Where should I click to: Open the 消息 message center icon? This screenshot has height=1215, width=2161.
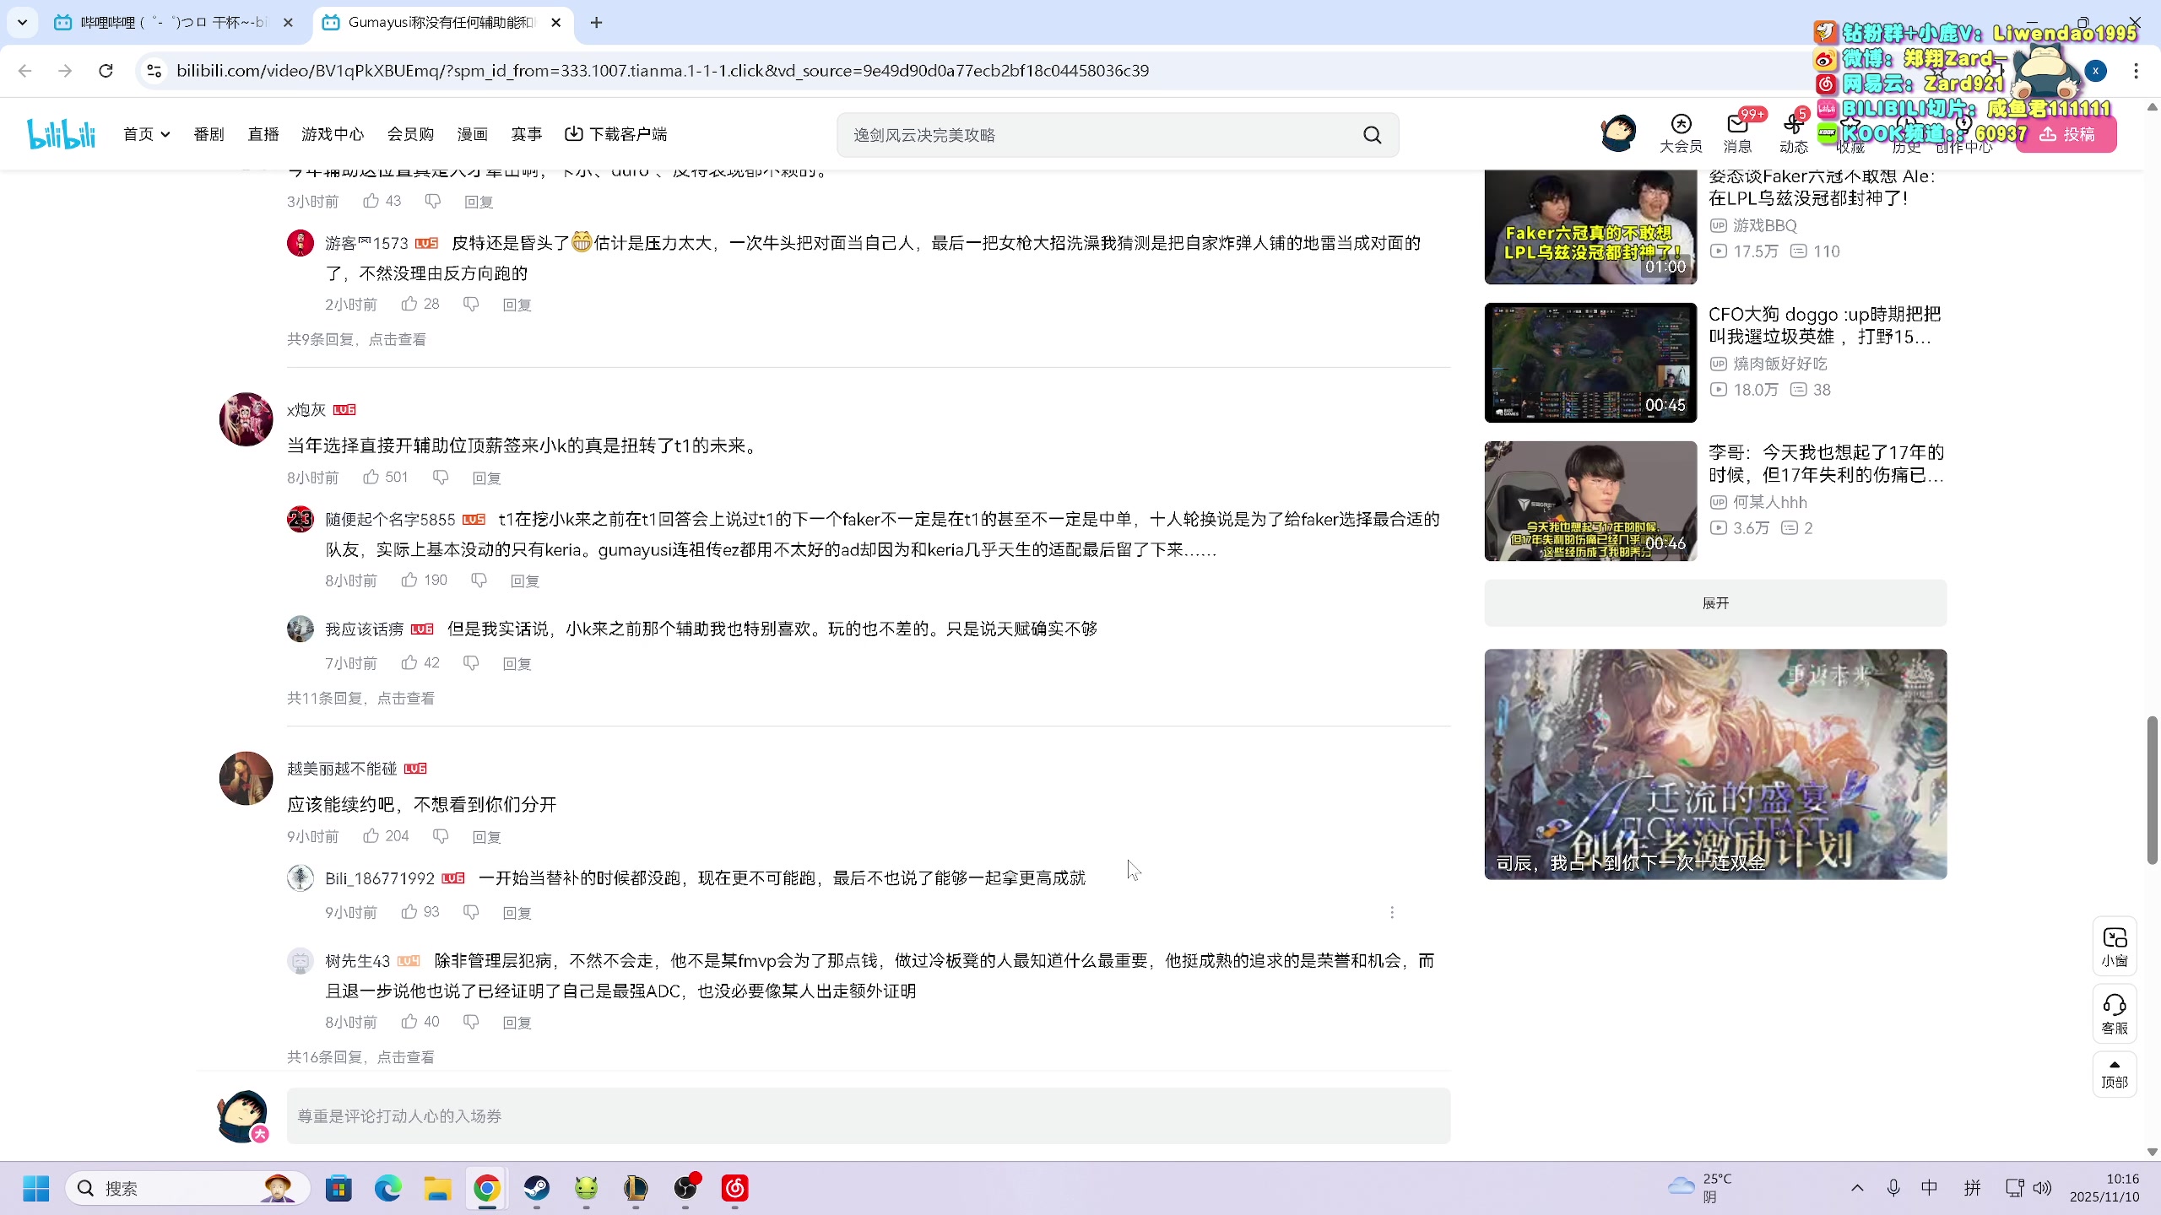point(1736,132)
